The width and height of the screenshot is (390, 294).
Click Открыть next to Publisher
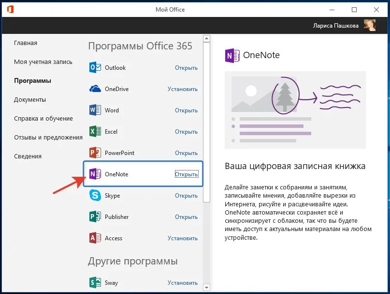[186, 217]
